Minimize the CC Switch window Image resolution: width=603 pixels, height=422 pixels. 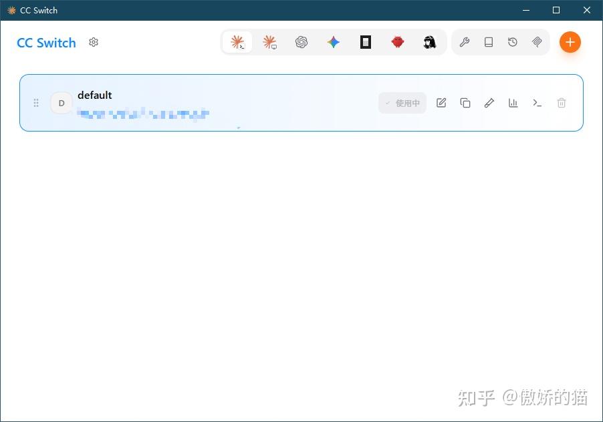[526, 10]
